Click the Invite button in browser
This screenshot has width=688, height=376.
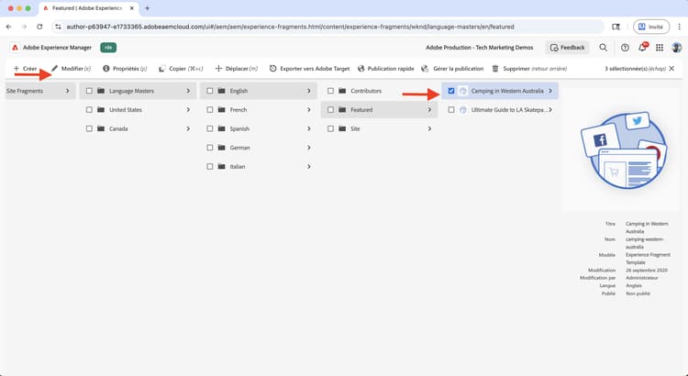651,27
